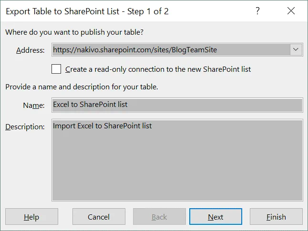Click the Finish button
This screenshot has height=231, width=308.
pyautogui.click(x=276, y=217)
